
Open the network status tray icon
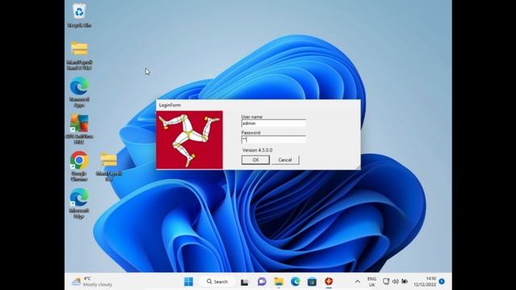[386, 281]
